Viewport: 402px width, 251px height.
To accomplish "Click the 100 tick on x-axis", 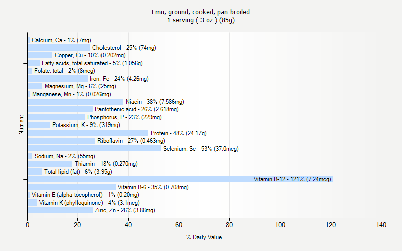I will click(280, 225).
